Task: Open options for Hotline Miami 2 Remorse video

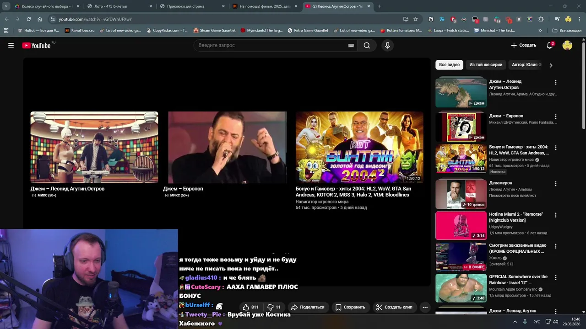Action: point(556,215)
